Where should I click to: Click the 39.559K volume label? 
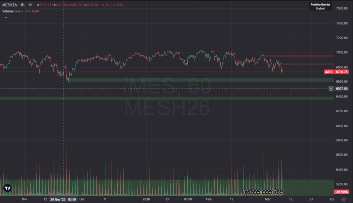pyautogui.click(x=342, y=192)
